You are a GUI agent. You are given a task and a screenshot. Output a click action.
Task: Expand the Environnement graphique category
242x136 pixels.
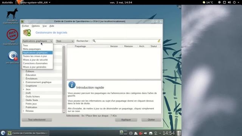click(x=23, y=82)
